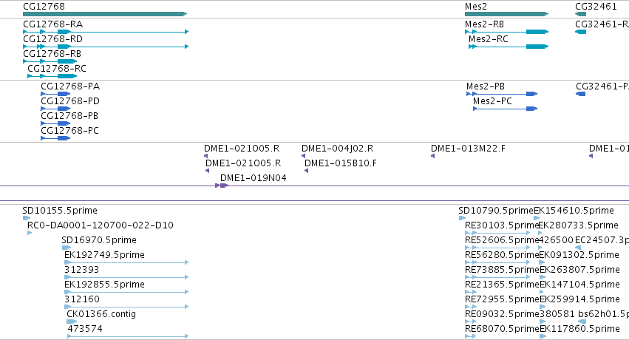The width and height of the screenshot is (629, 340).
Task: Click EST EK091302.5prime
Action: [542, 262]
